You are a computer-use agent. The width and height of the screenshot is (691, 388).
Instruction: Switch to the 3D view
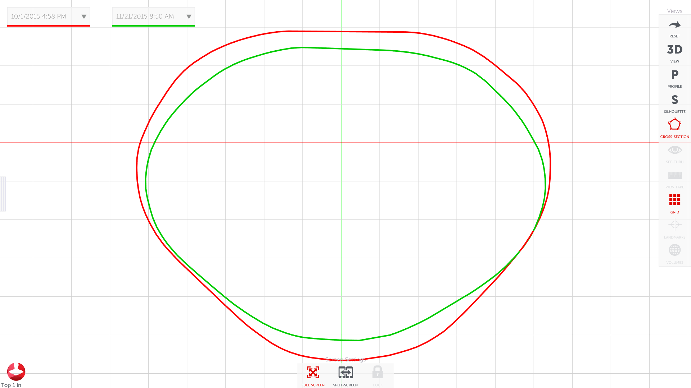click(674, 50)
